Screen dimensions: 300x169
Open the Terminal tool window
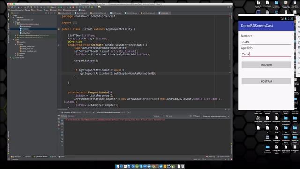pyautogui.click(x=27, y=157)
